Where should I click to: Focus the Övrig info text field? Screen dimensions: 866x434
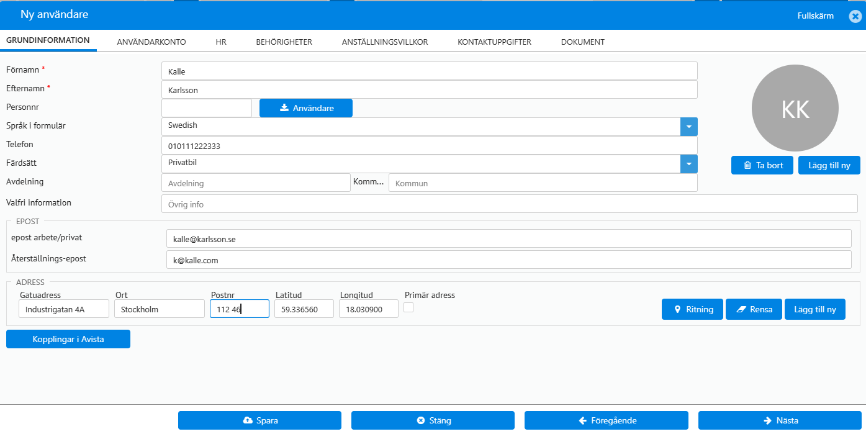click(509, 204)
